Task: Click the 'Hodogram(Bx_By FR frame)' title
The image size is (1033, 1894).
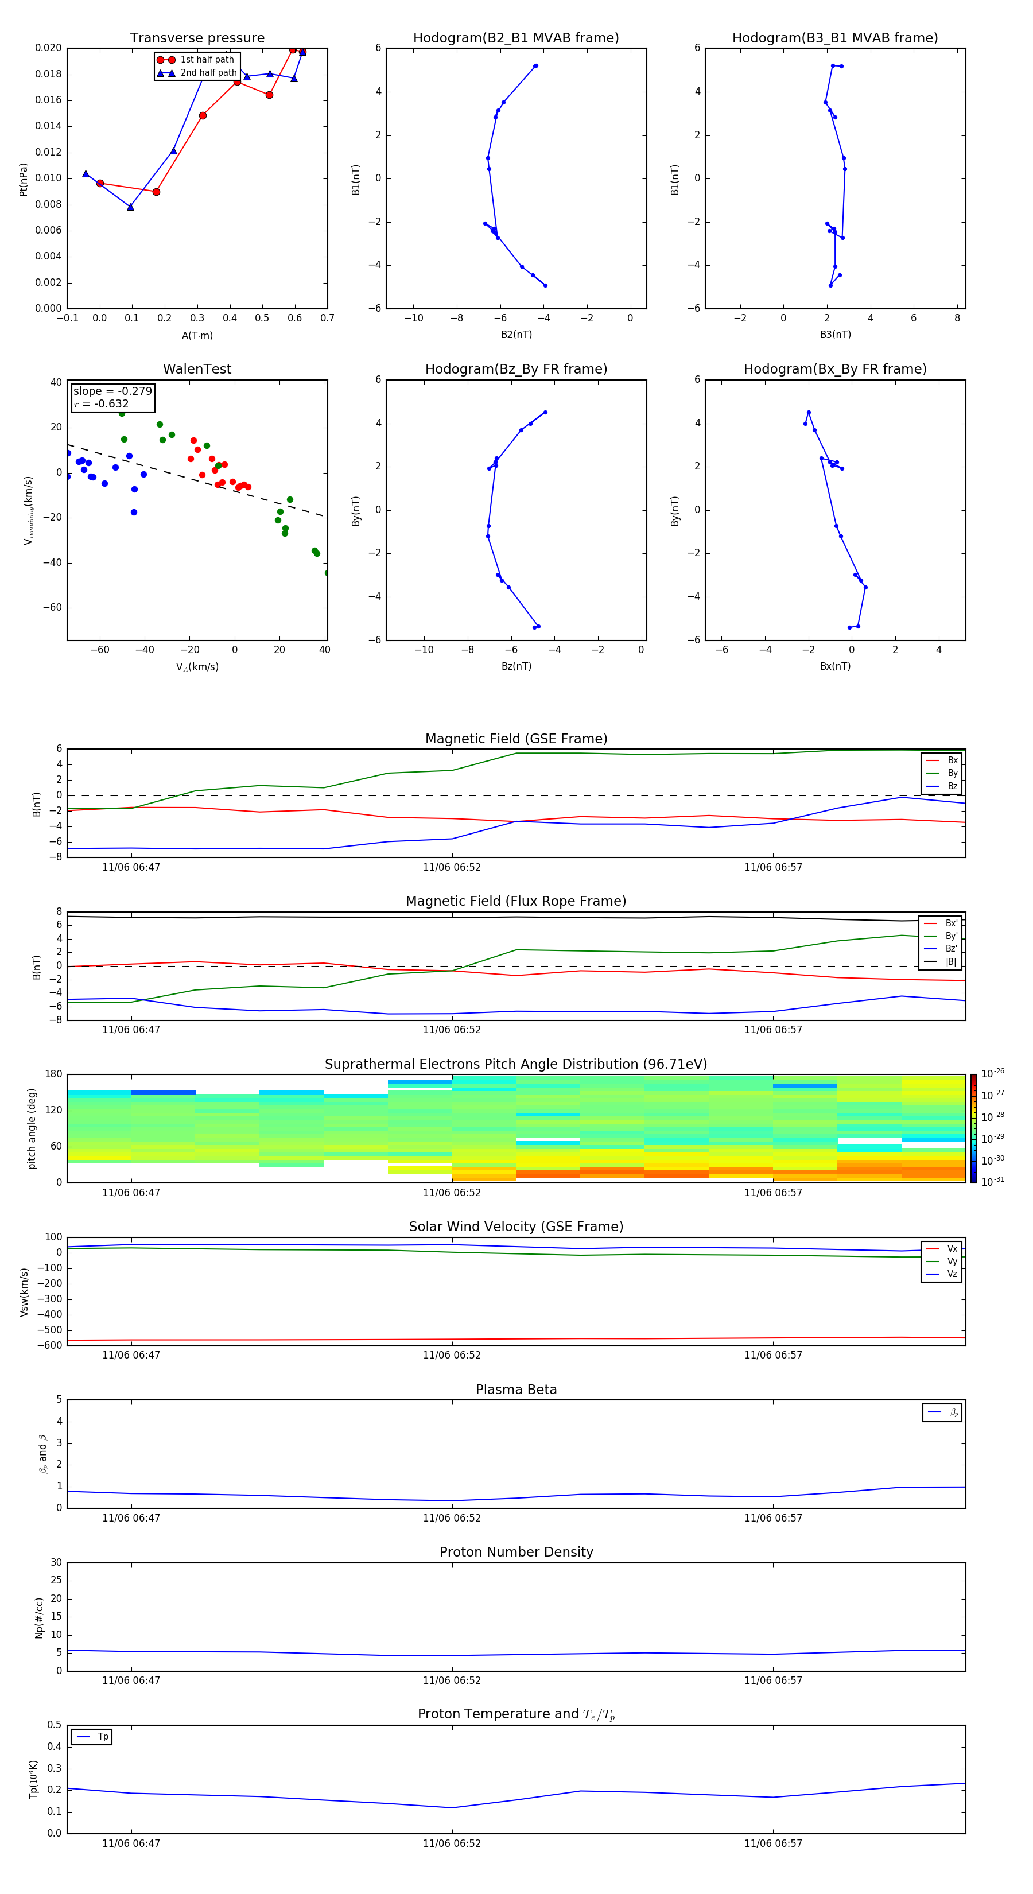Action: (835, 369)
